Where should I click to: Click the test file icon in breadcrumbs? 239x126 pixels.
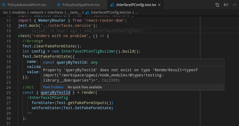pyautogui.click(x=87, y=12)
